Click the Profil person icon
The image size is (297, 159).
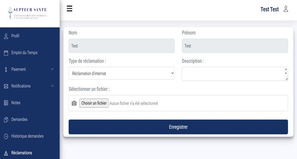pos(6,36)
